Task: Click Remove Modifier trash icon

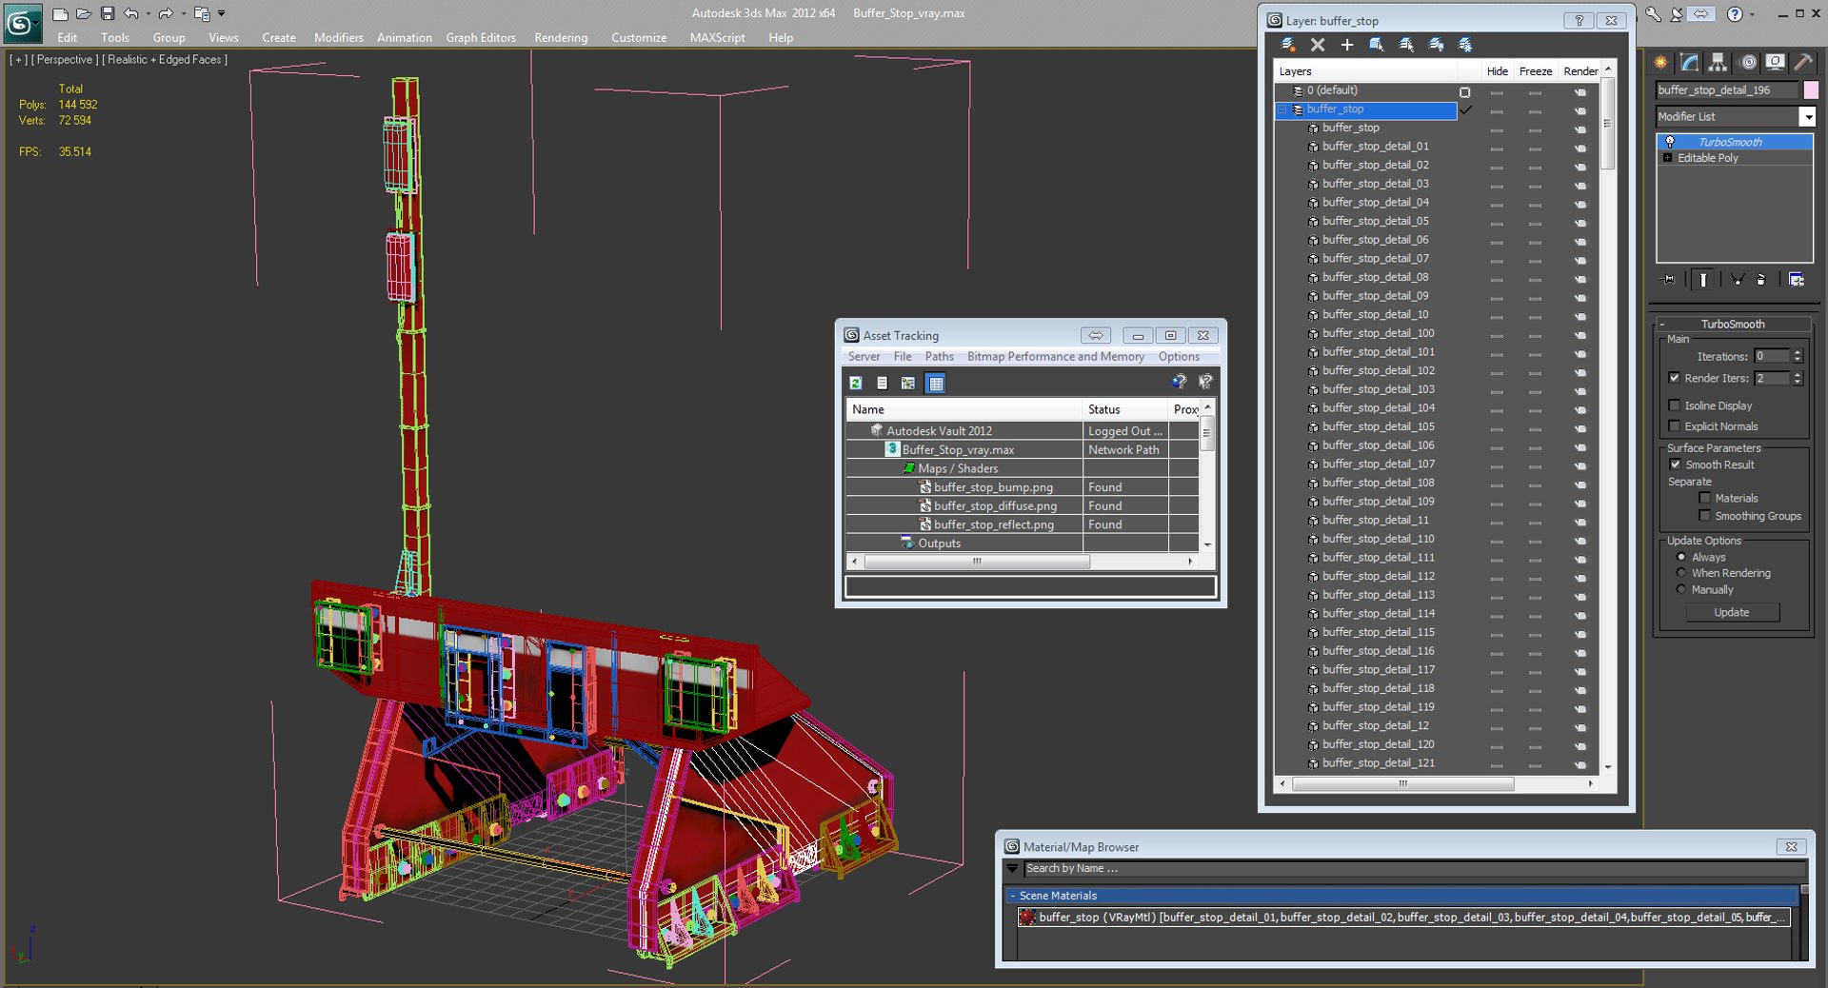Action: (x=1761, y=280)
